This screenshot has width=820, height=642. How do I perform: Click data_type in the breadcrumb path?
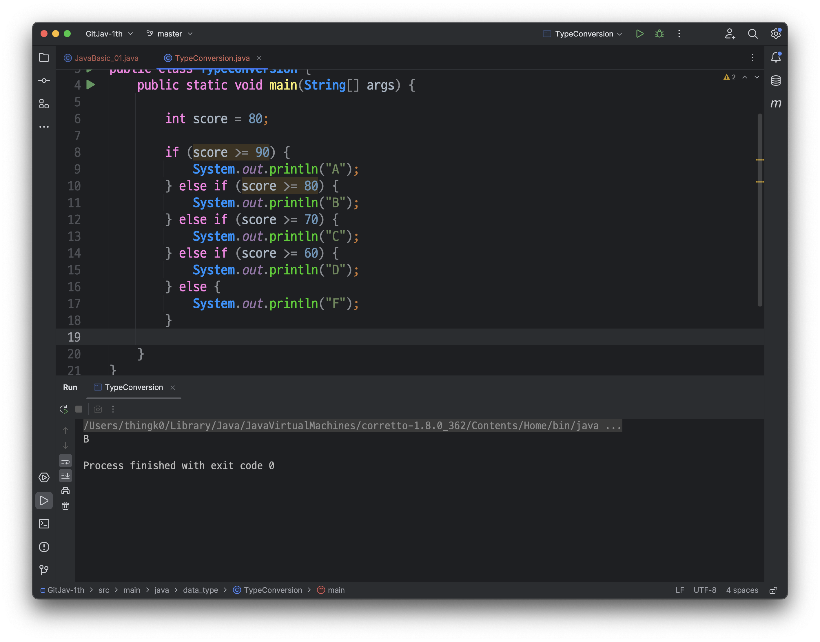(201, 590)
